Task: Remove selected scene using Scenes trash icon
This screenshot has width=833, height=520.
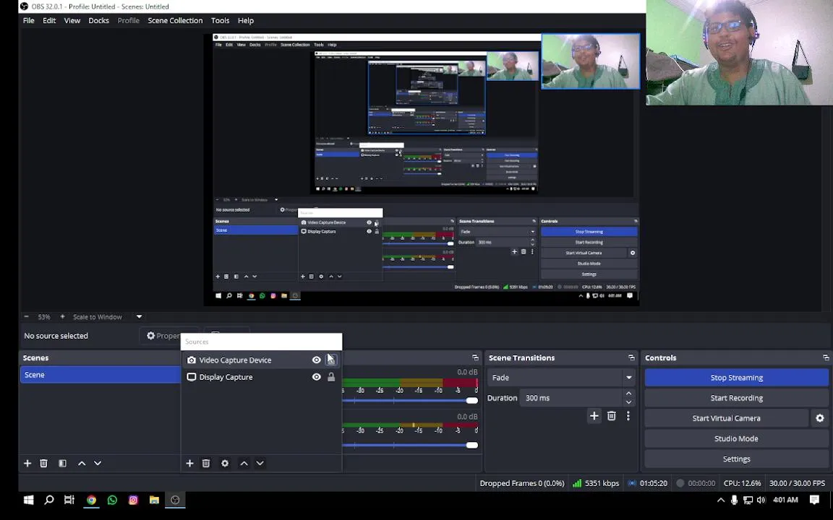Action: pos(43,463)
